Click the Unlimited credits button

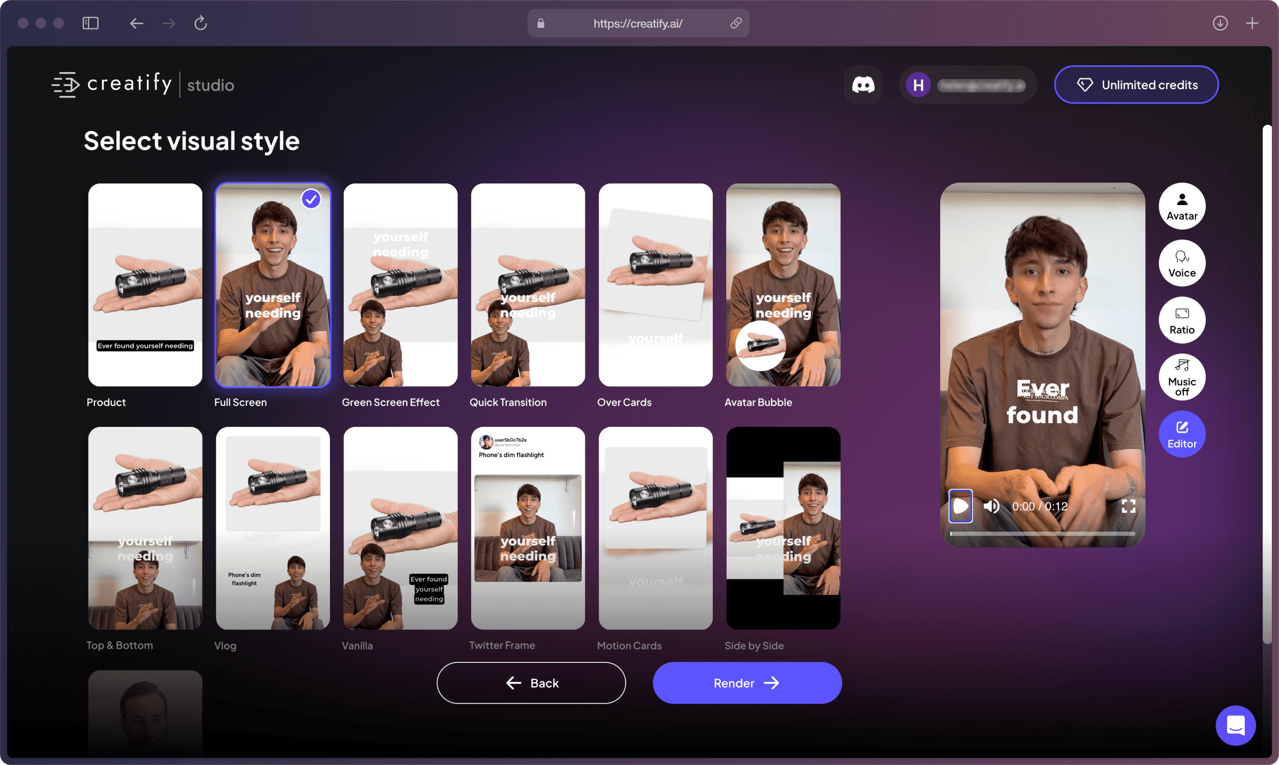[x=1136, y=84]
